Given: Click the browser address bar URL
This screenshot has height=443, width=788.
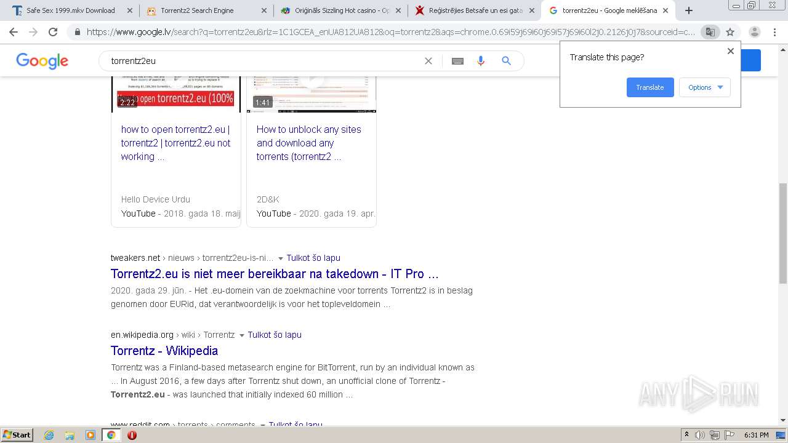Looking at the screenshot, I should pos(391,32).
